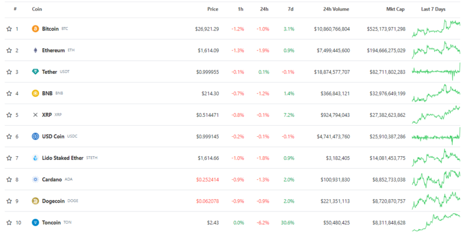Click the Last 7 Days column header
This screenshot has width=471, height=232.
(433, 9)
